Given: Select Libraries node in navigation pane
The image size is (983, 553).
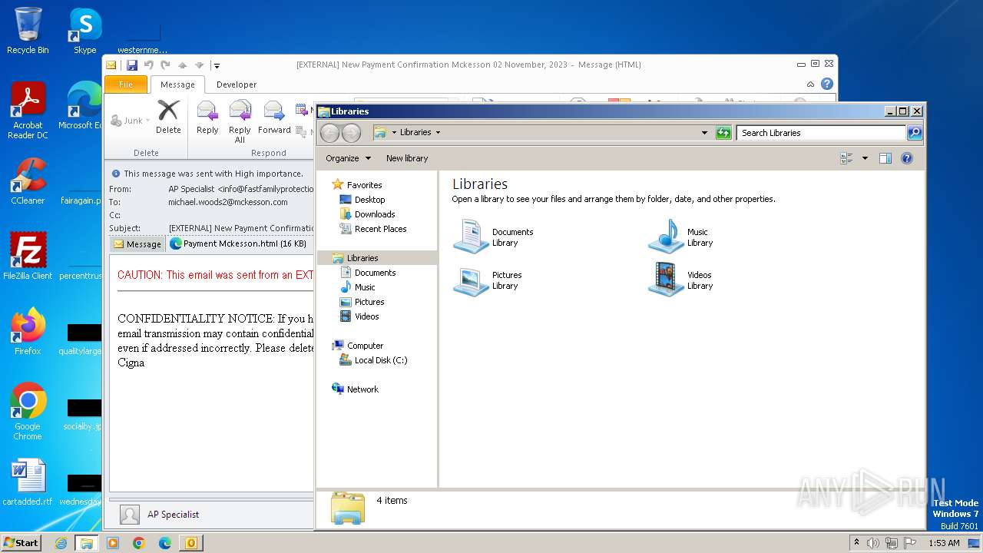Looking at the screenshot, I should point(376,258).
